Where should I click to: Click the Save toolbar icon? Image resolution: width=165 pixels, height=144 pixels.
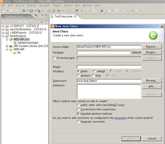point(11,11)
